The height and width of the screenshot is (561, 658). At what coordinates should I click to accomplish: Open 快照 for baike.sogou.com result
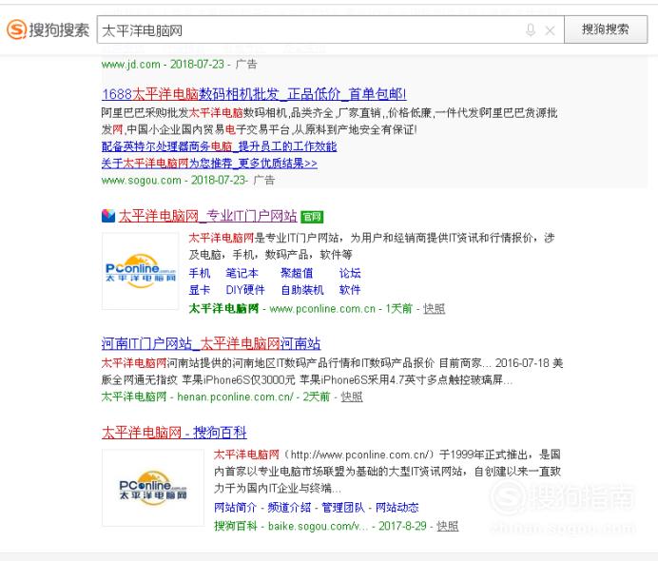(447, 526)
